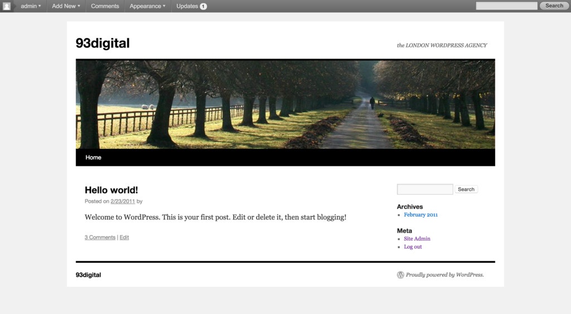Click the Edit link under the post
The width and height of the screenshot is (571, 314).
coord(124,237)
